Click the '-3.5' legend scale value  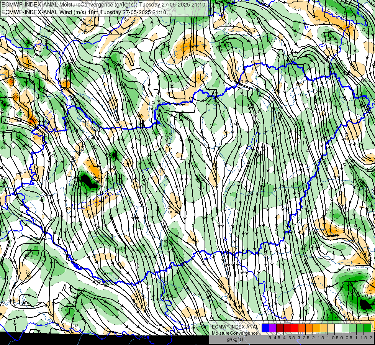tap(291, 338)
